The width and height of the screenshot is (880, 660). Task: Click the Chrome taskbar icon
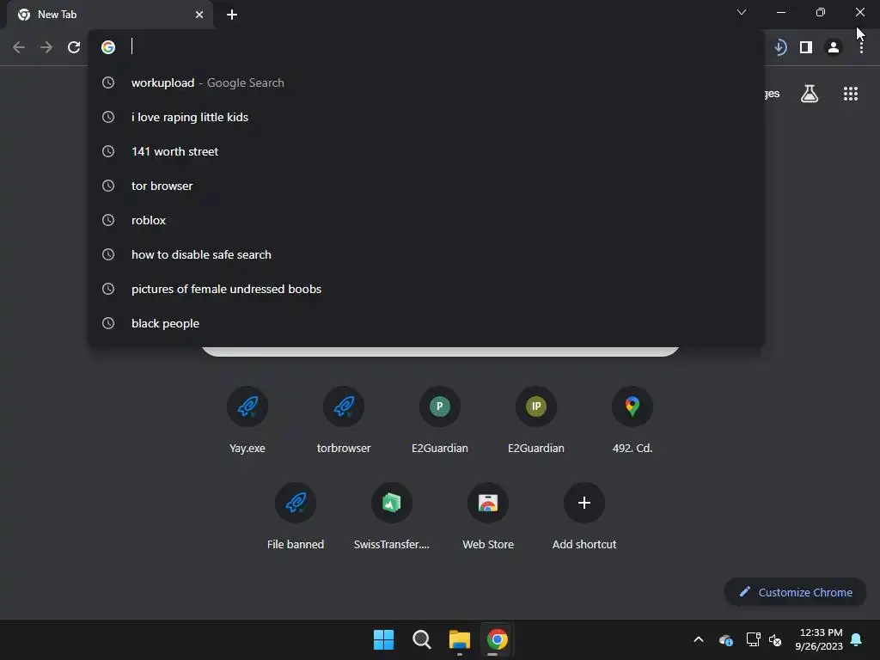(x=498, y=639)
